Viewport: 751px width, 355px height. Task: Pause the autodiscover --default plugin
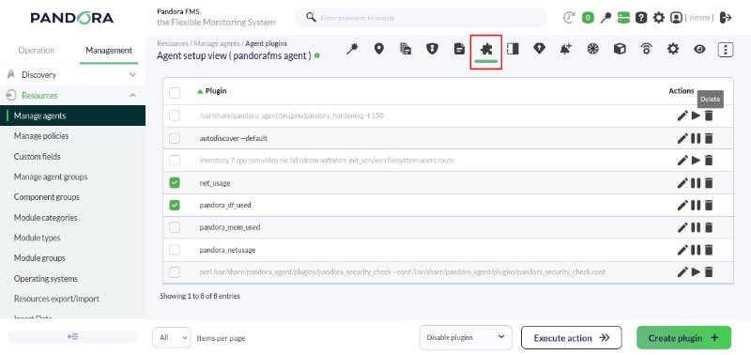696,138
